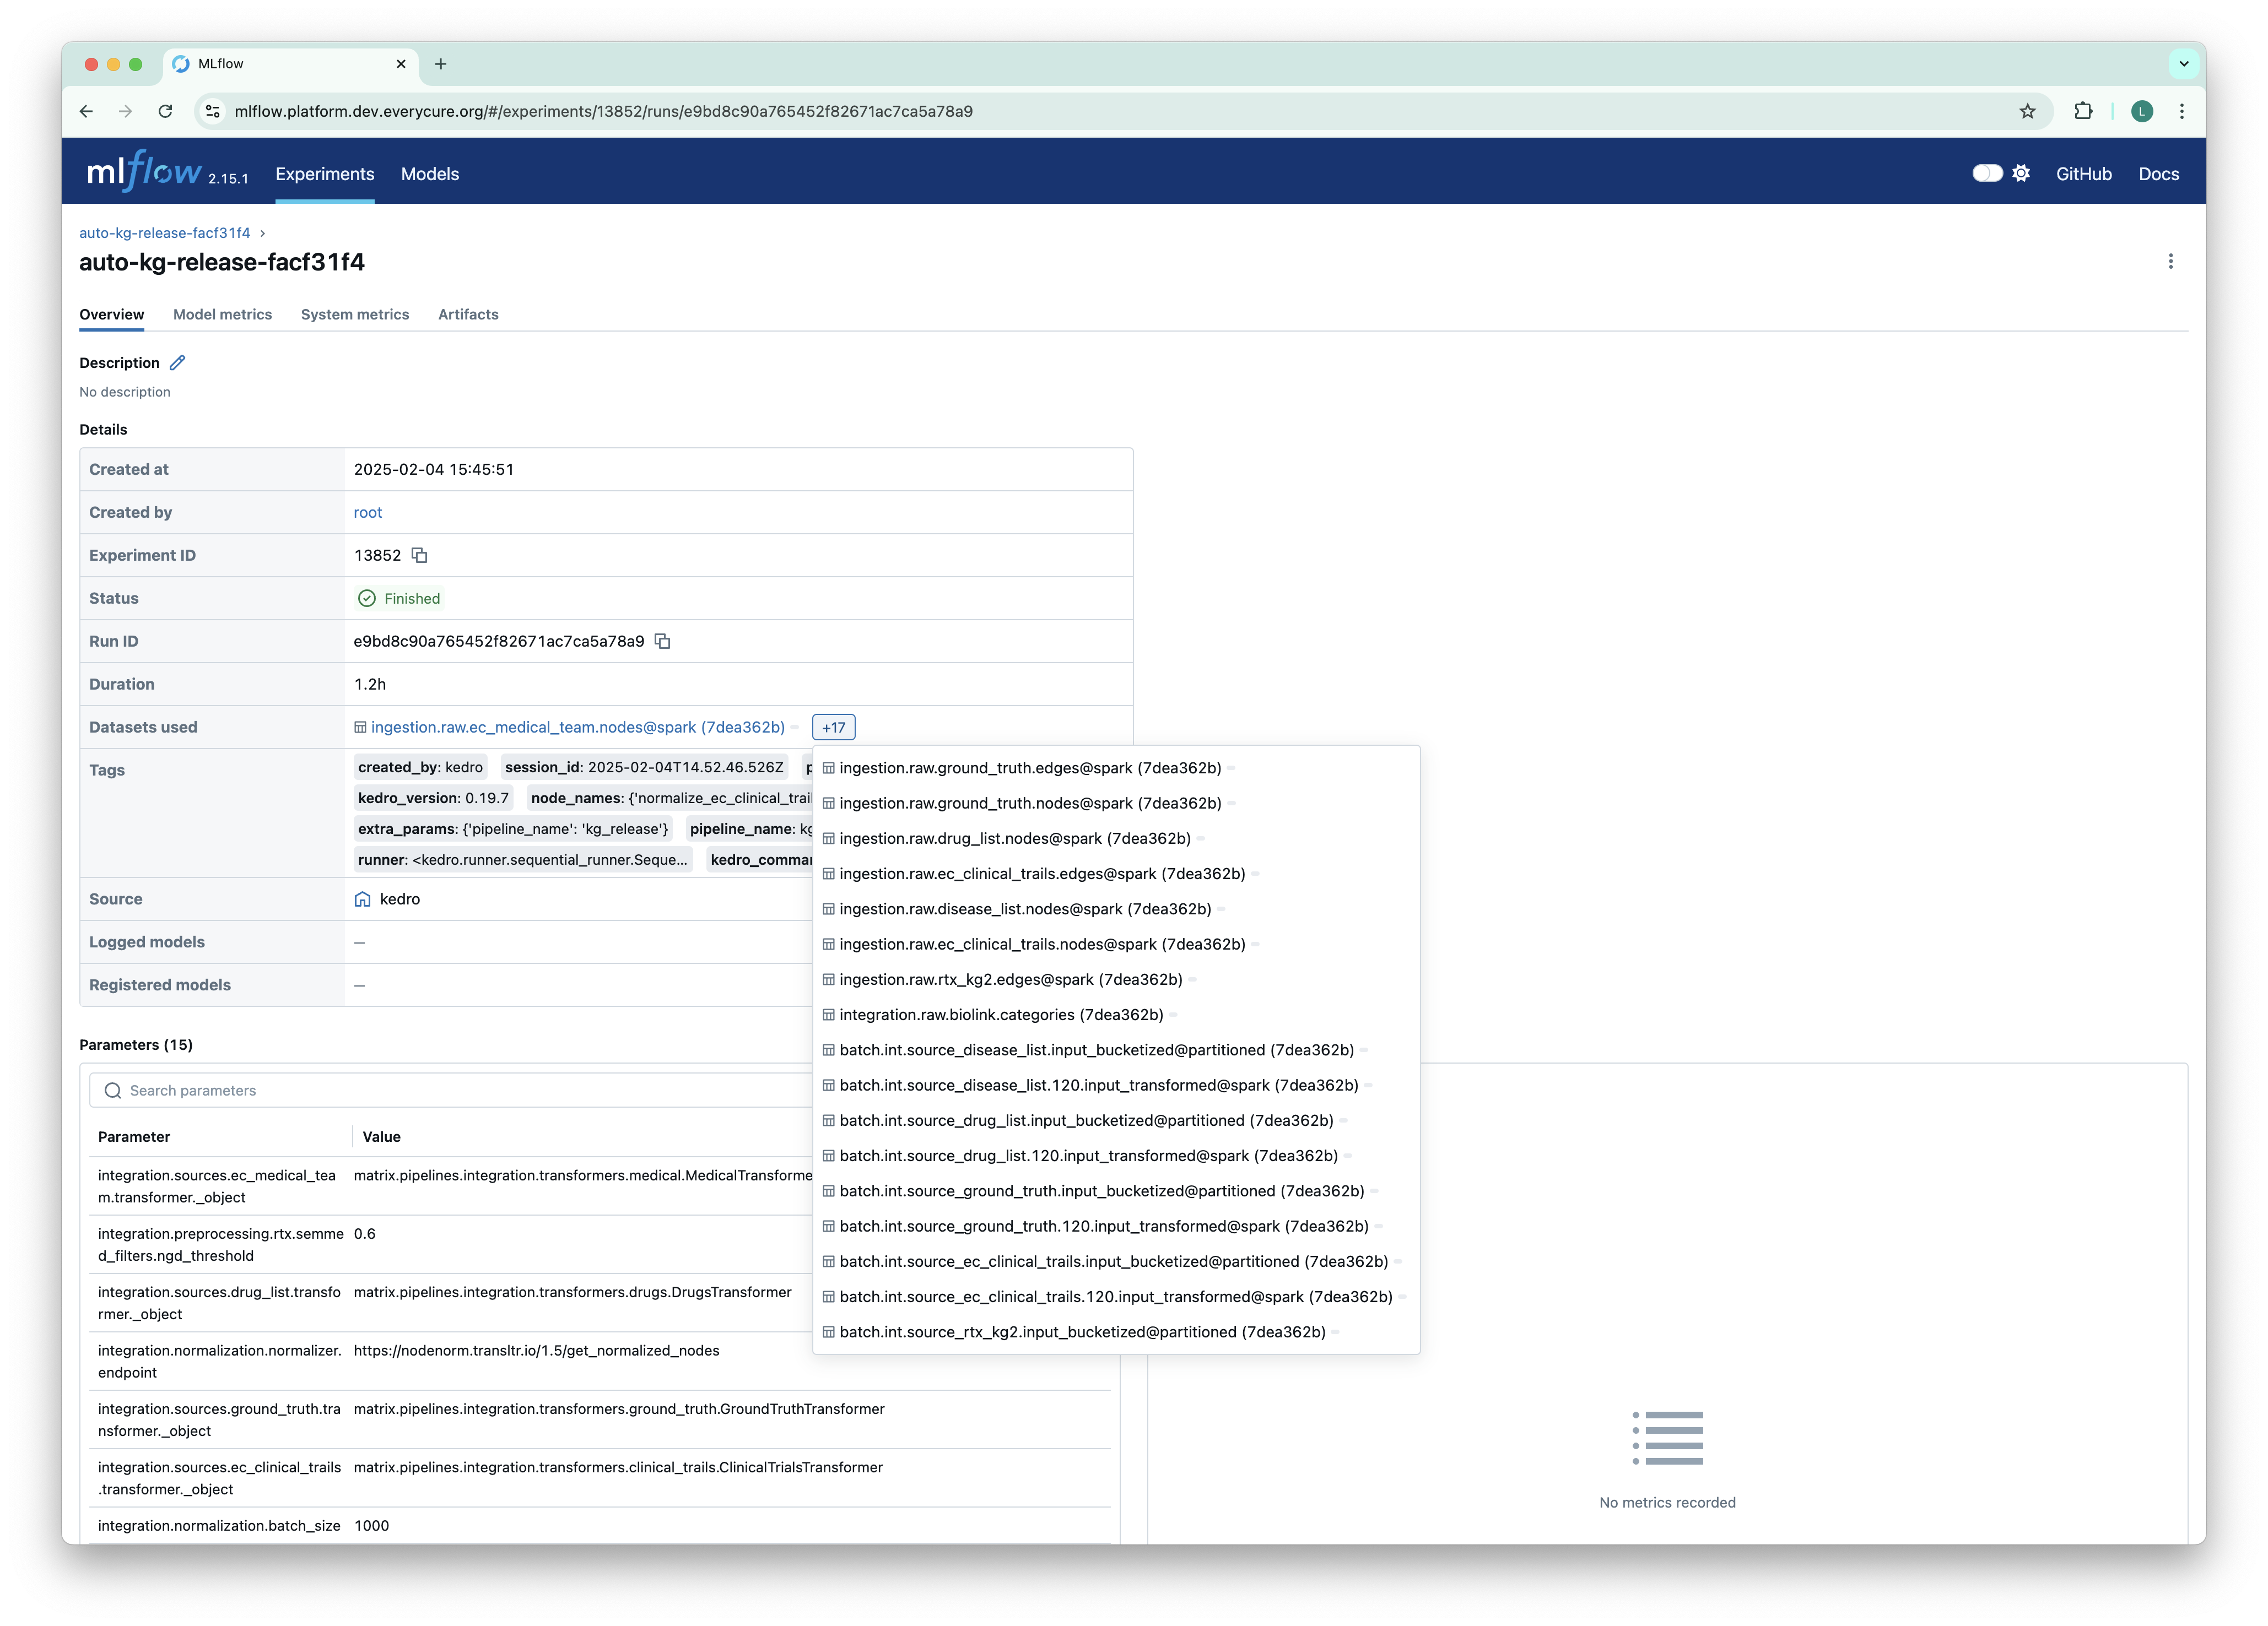Switch to the Model metrics tab
The width and height of the screenshot is (2268, 1626).
coord(222,314)
